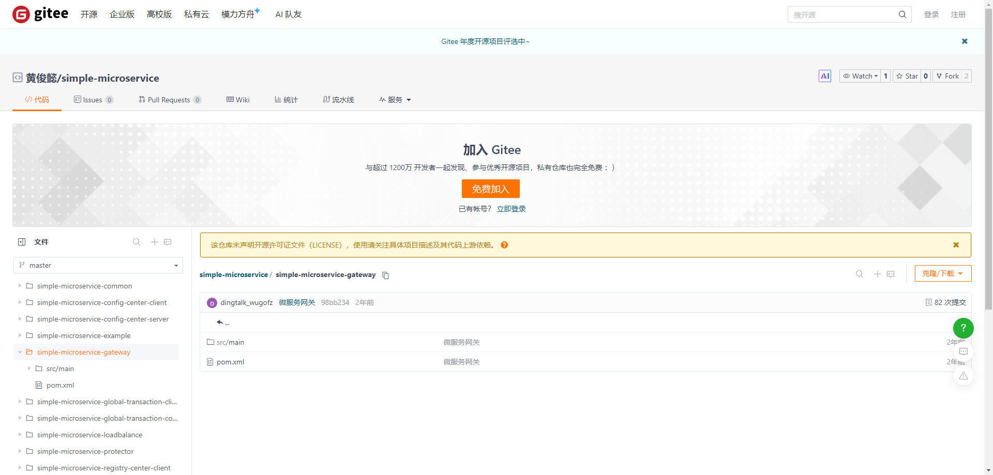
Task: Click the Fork button
Action: click(x=947, y=76)
